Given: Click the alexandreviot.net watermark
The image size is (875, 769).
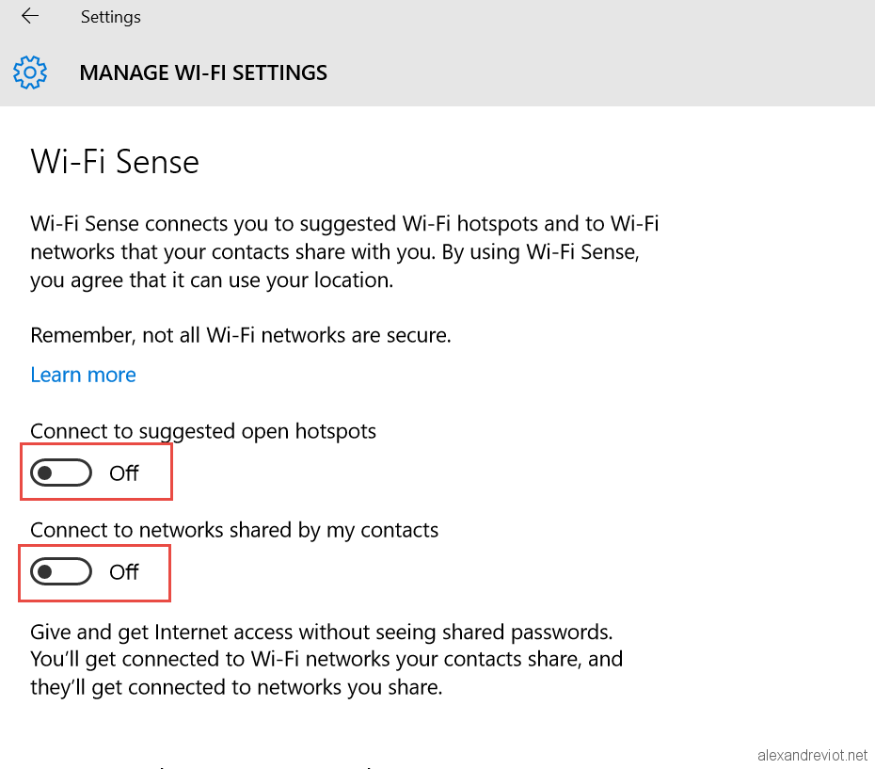Looking at the screenshot, I should [x=813, y=755].
